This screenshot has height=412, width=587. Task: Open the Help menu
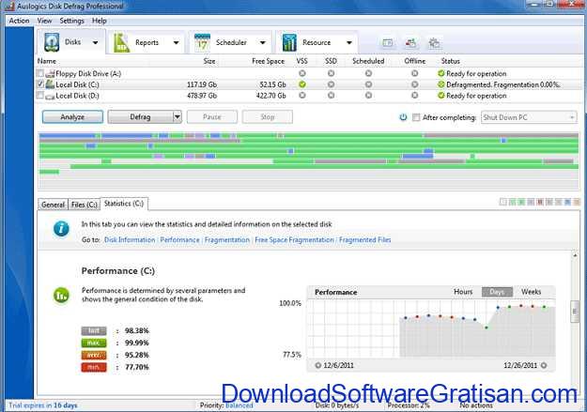pos(100,21)
